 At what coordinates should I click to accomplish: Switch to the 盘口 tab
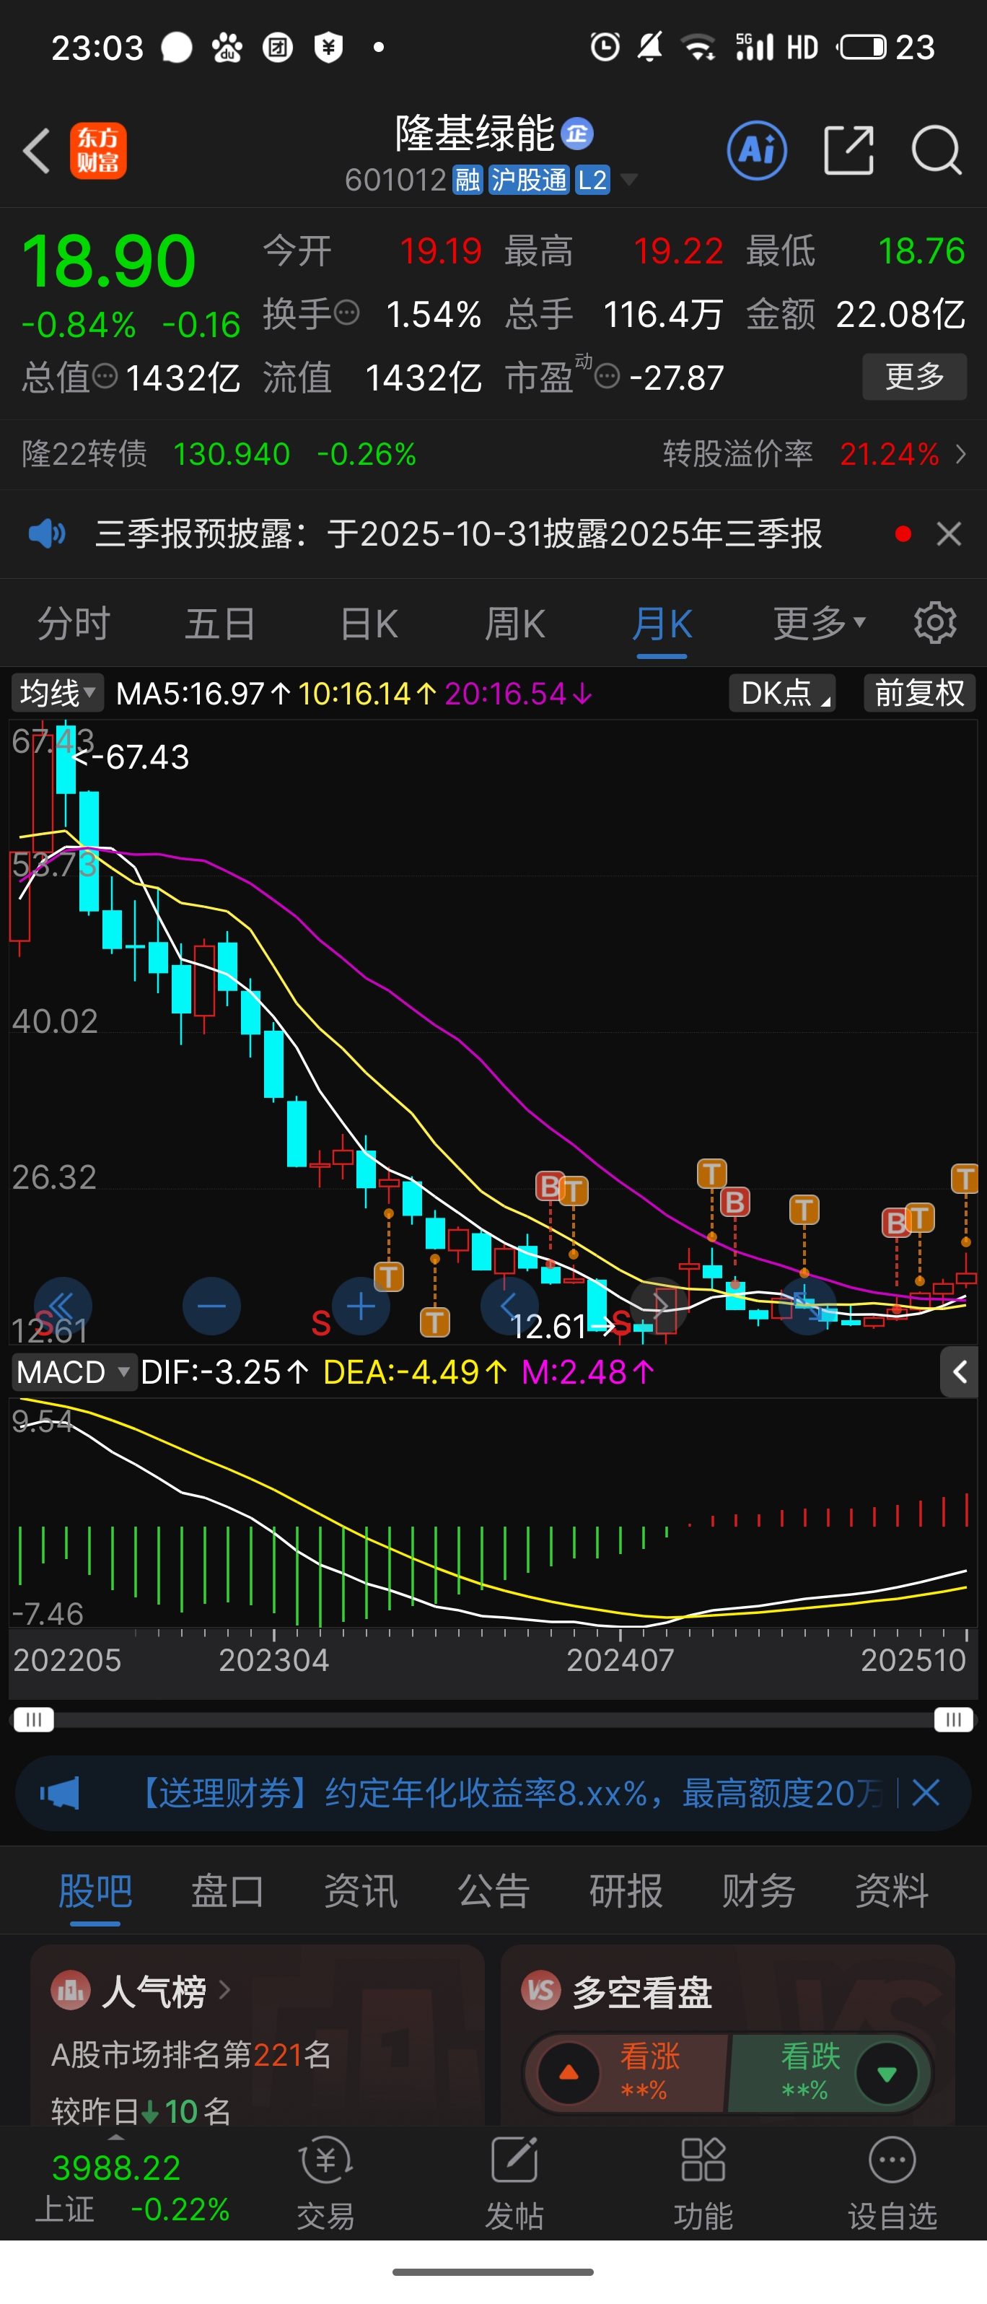pos(227,1891)
